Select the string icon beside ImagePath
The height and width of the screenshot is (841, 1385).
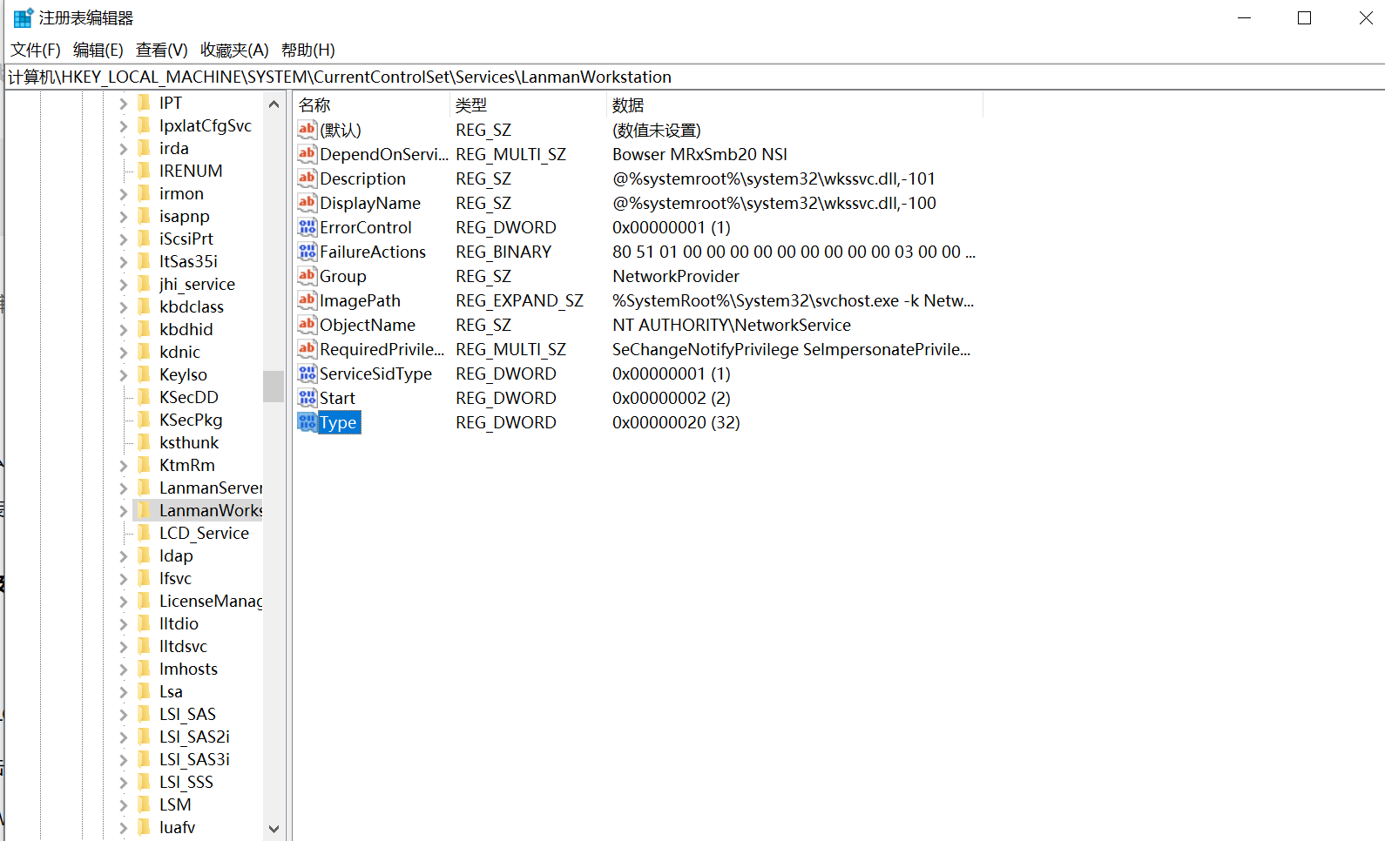click(x=307, y=300)
